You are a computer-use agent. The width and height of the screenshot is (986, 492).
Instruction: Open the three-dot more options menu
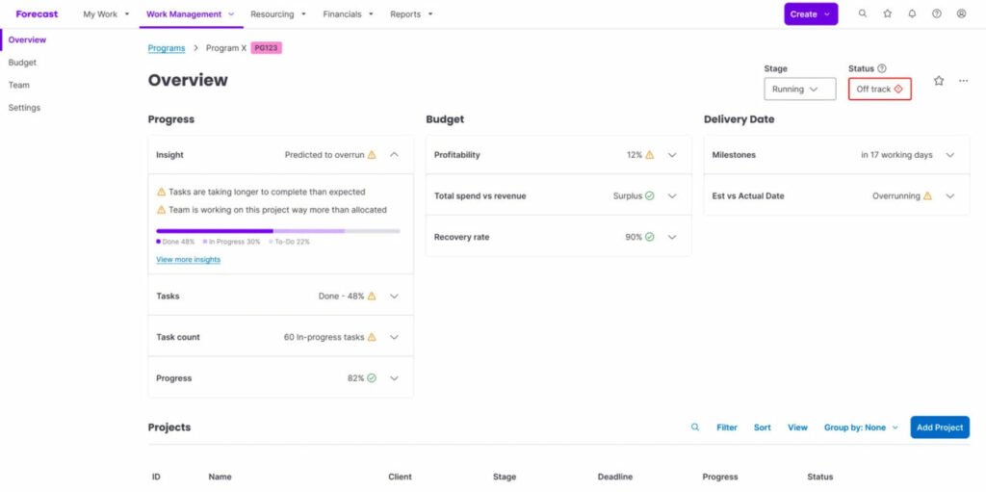pos(963,81)
